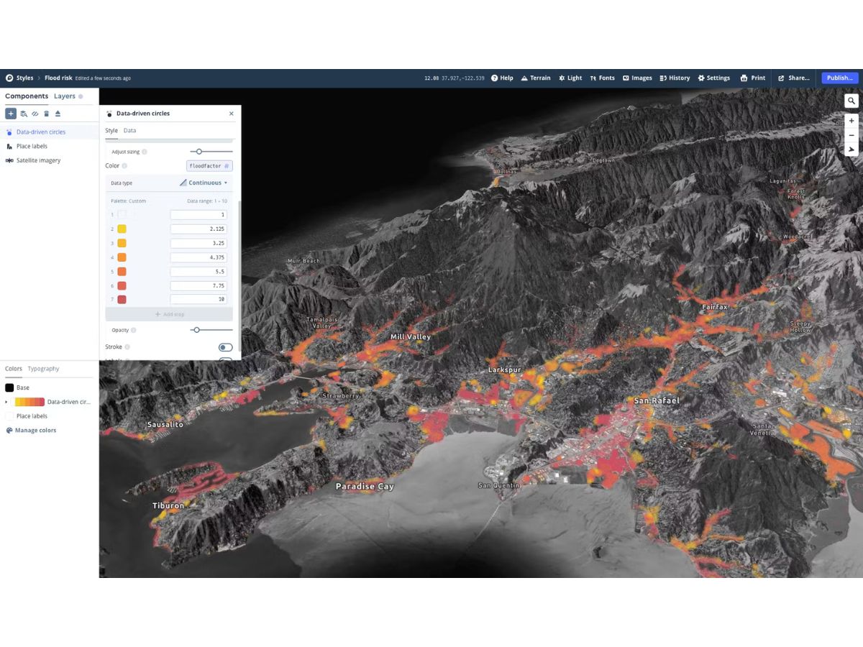Click the compass reset bearing button
Viewport: 863px width, 647px height.
point(851,150)
